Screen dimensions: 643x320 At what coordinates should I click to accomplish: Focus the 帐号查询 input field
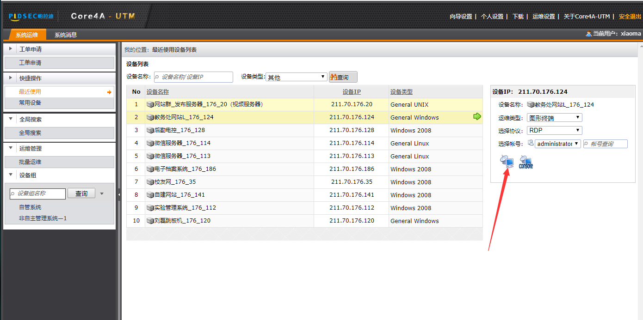[x=606, y=144]
